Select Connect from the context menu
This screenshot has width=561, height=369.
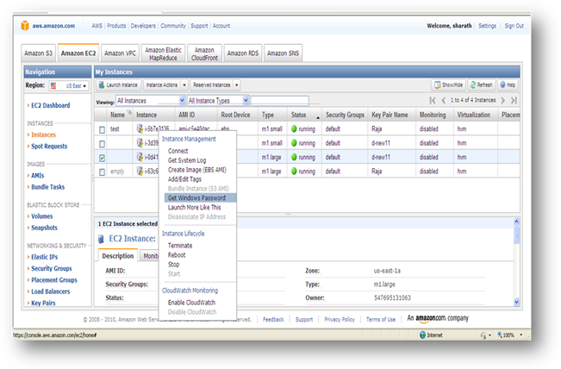click(x=178, y=151)
